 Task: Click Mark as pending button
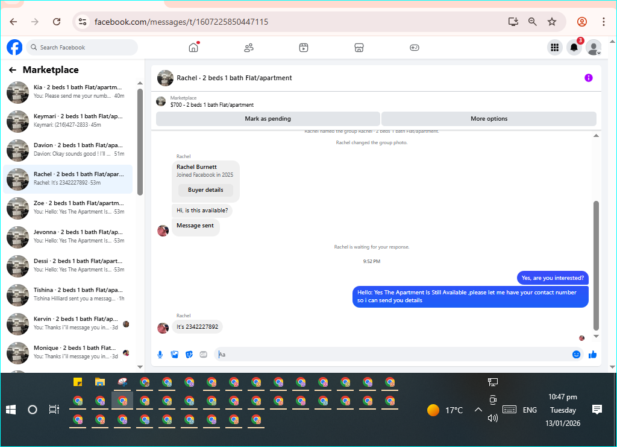click(268, 119)
